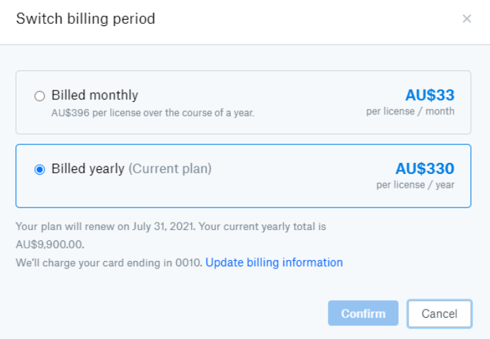Click the AU$396 per license description
490x339 pixels.
coord(153,112)
